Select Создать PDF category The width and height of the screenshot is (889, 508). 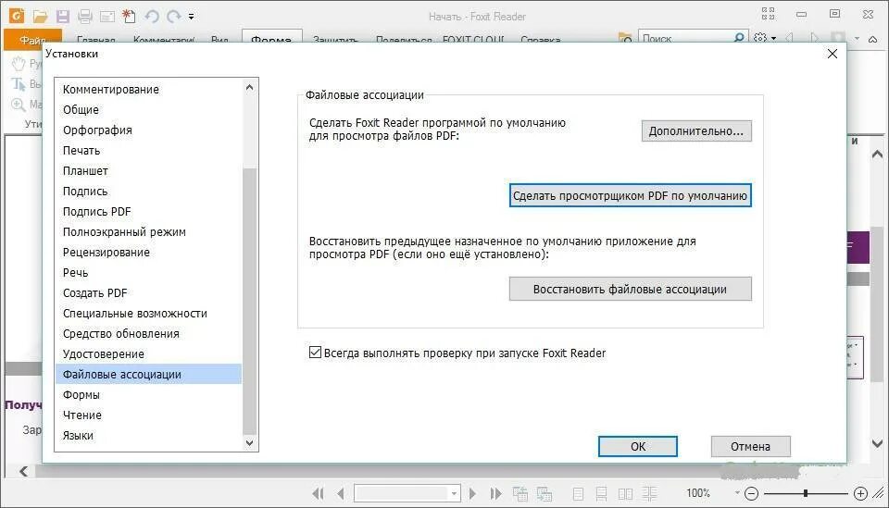pyautogui.click(x=148, y=293)
